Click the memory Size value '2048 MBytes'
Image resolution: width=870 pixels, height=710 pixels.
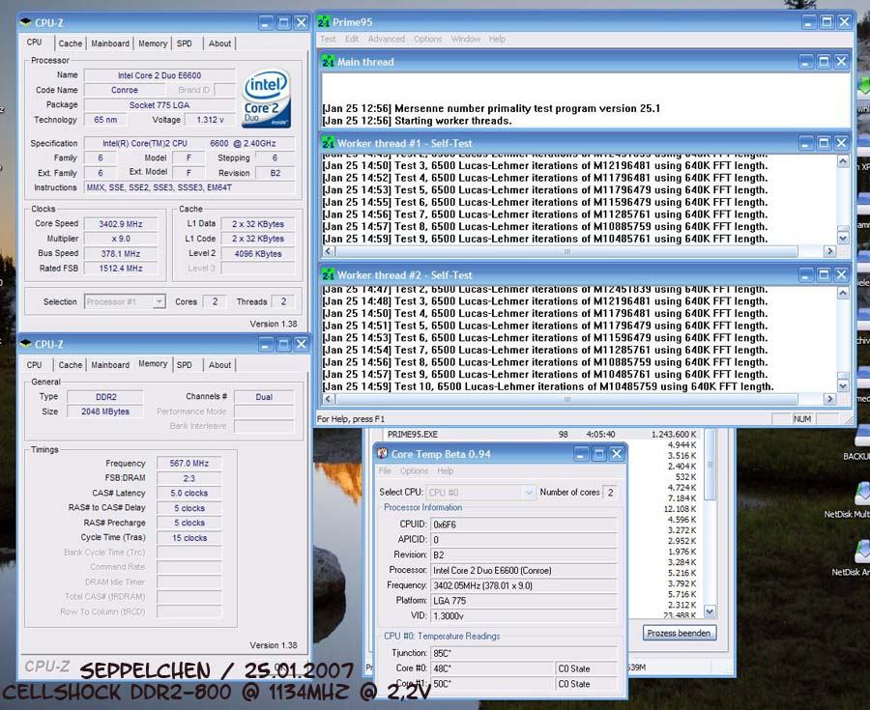(x=104, y=412)
